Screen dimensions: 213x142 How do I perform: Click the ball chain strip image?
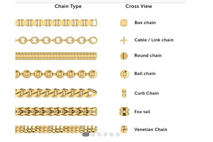tap(56, 74)
